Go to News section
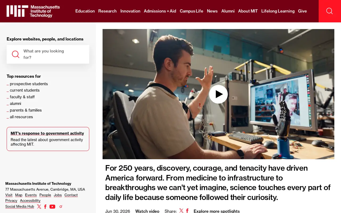341x213 pixels. tap(212, 11)
